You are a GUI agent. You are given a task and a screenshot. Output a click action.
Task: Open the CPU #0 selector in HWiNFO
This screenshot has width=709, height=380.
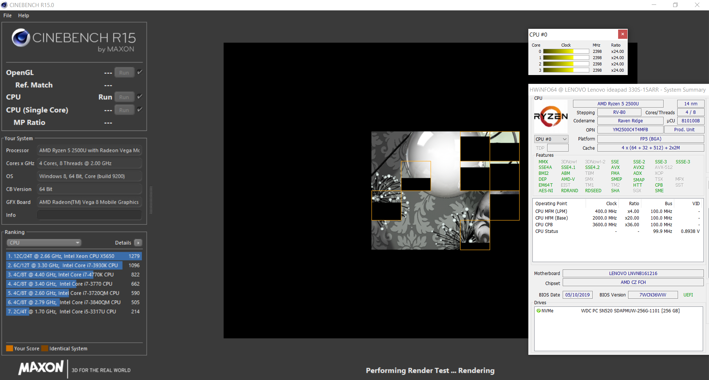pyautogui.click(x=551, y=139)
